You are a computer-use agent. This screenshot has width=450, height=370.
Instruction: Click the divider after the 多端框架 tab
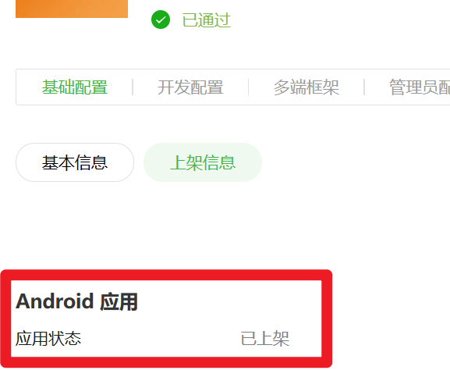(364, 87)
